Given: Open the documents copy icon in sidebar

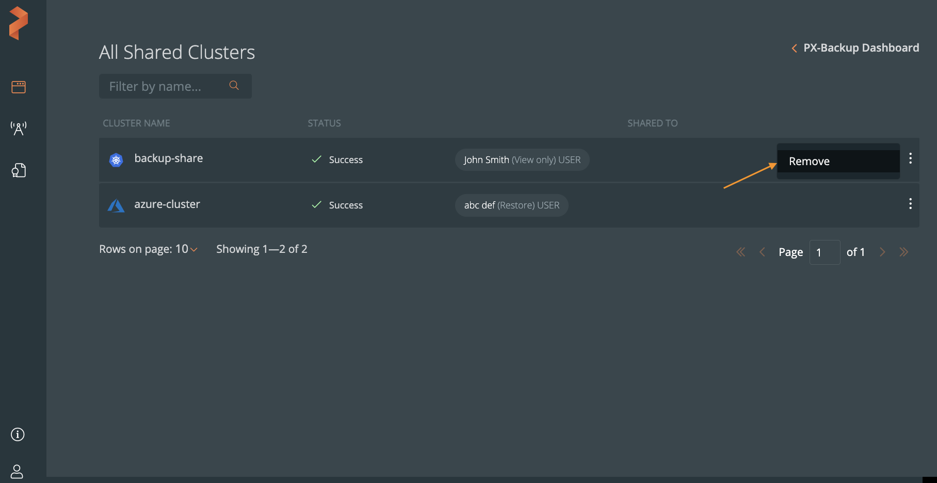Looking at the screenshot, I should click(19, 170).
